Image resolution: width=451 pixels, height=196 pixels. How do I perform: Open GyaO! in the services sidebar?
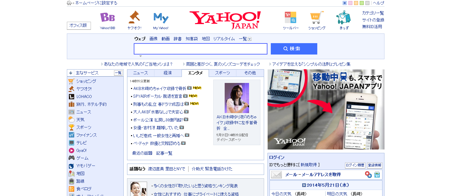pos(81,151)
